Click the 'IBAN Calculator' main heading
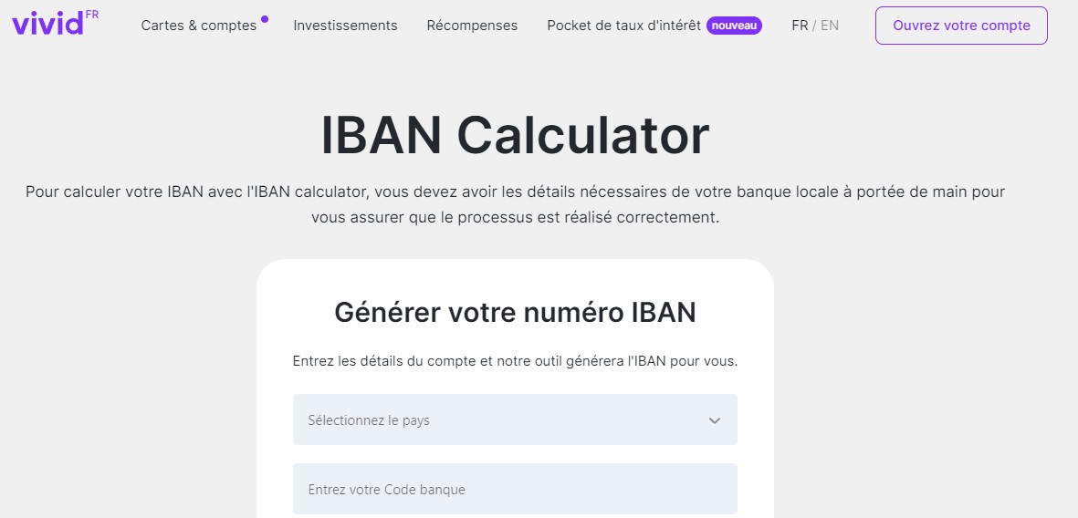1078x518 pixels. (x=515, y=135)
